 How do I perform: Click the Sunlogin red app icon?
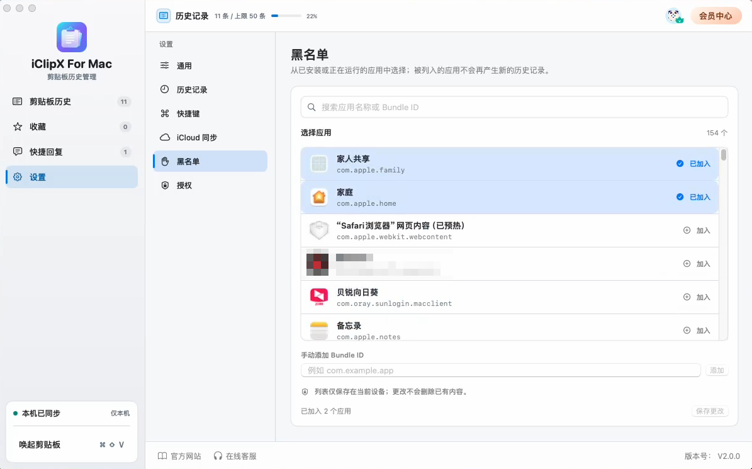[x=319, y=297]
